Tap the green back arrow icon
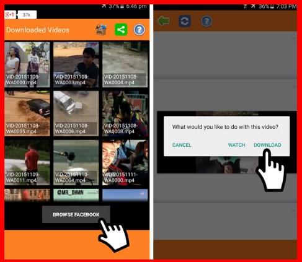Image resolution: width=302 pixels, height=262 pixels. pos(163,21)
